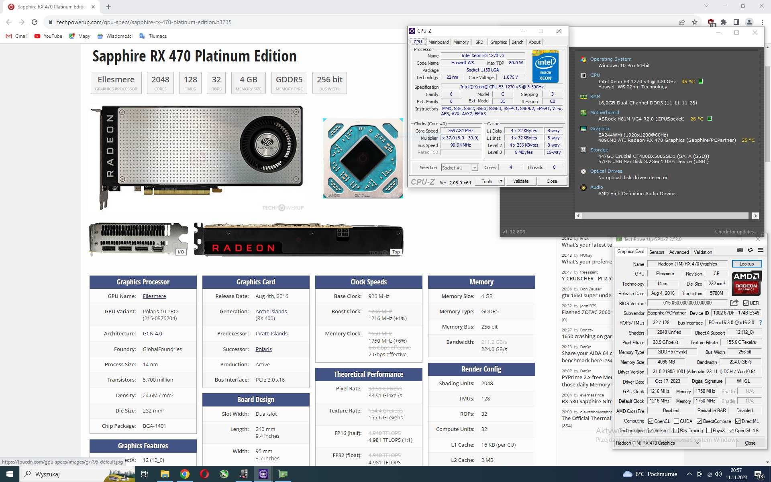Click the AMD Radeon Graphics logo in GPU-Z

click(x=747, y=283)
